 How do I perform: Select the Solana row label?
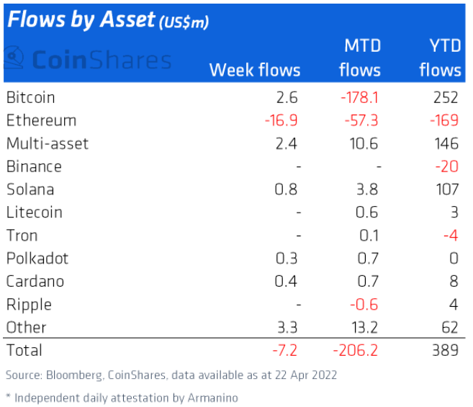tap(30, 189)
